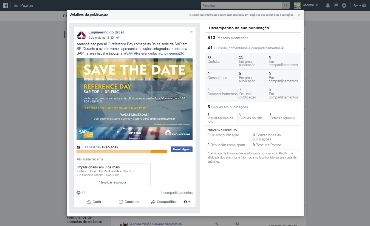Open Facebook home via the logo icon

click(5, 5)
